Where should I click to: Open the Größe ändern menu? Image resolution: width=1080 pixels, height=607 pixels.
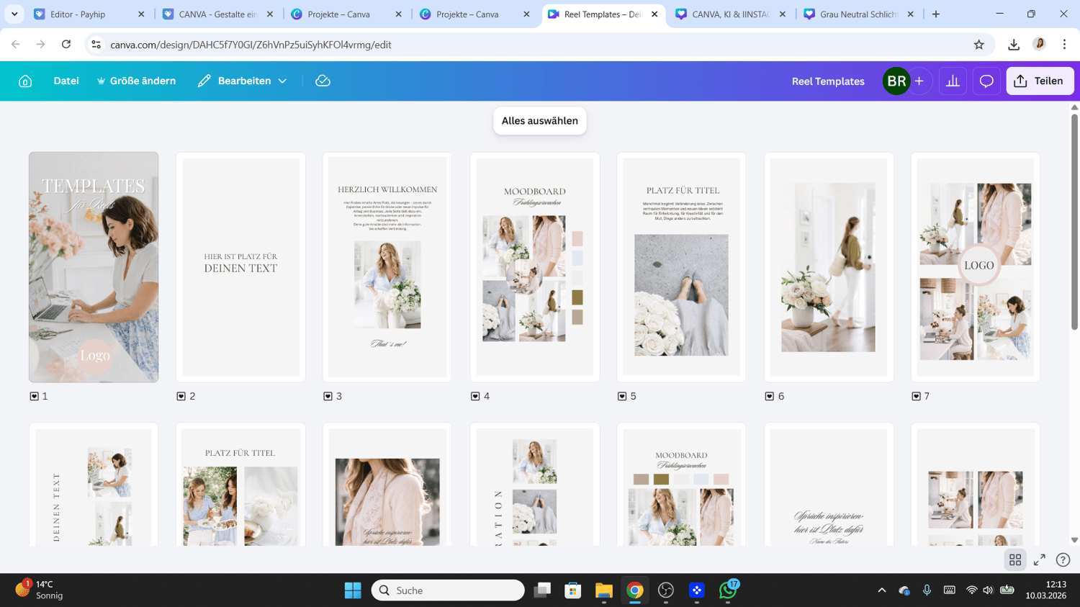[136, 81]
